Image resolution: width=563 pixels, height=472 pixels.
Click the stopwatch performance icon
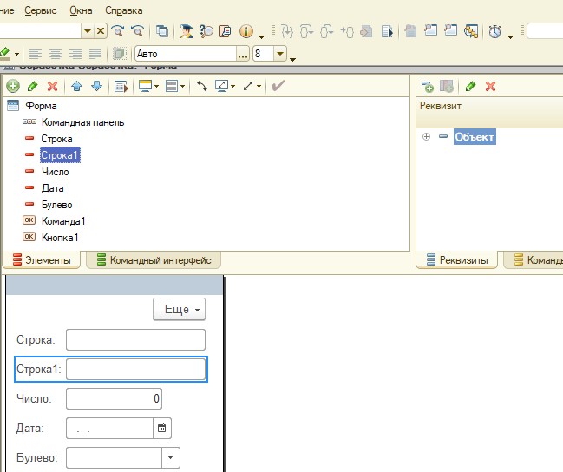(494, 31)
